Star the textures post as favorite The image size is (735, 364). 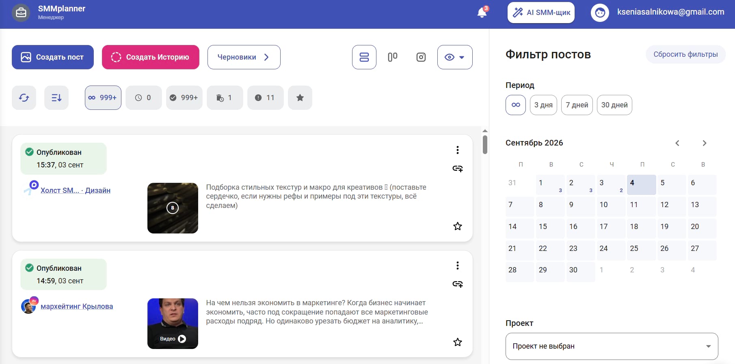tap(458, 226)
